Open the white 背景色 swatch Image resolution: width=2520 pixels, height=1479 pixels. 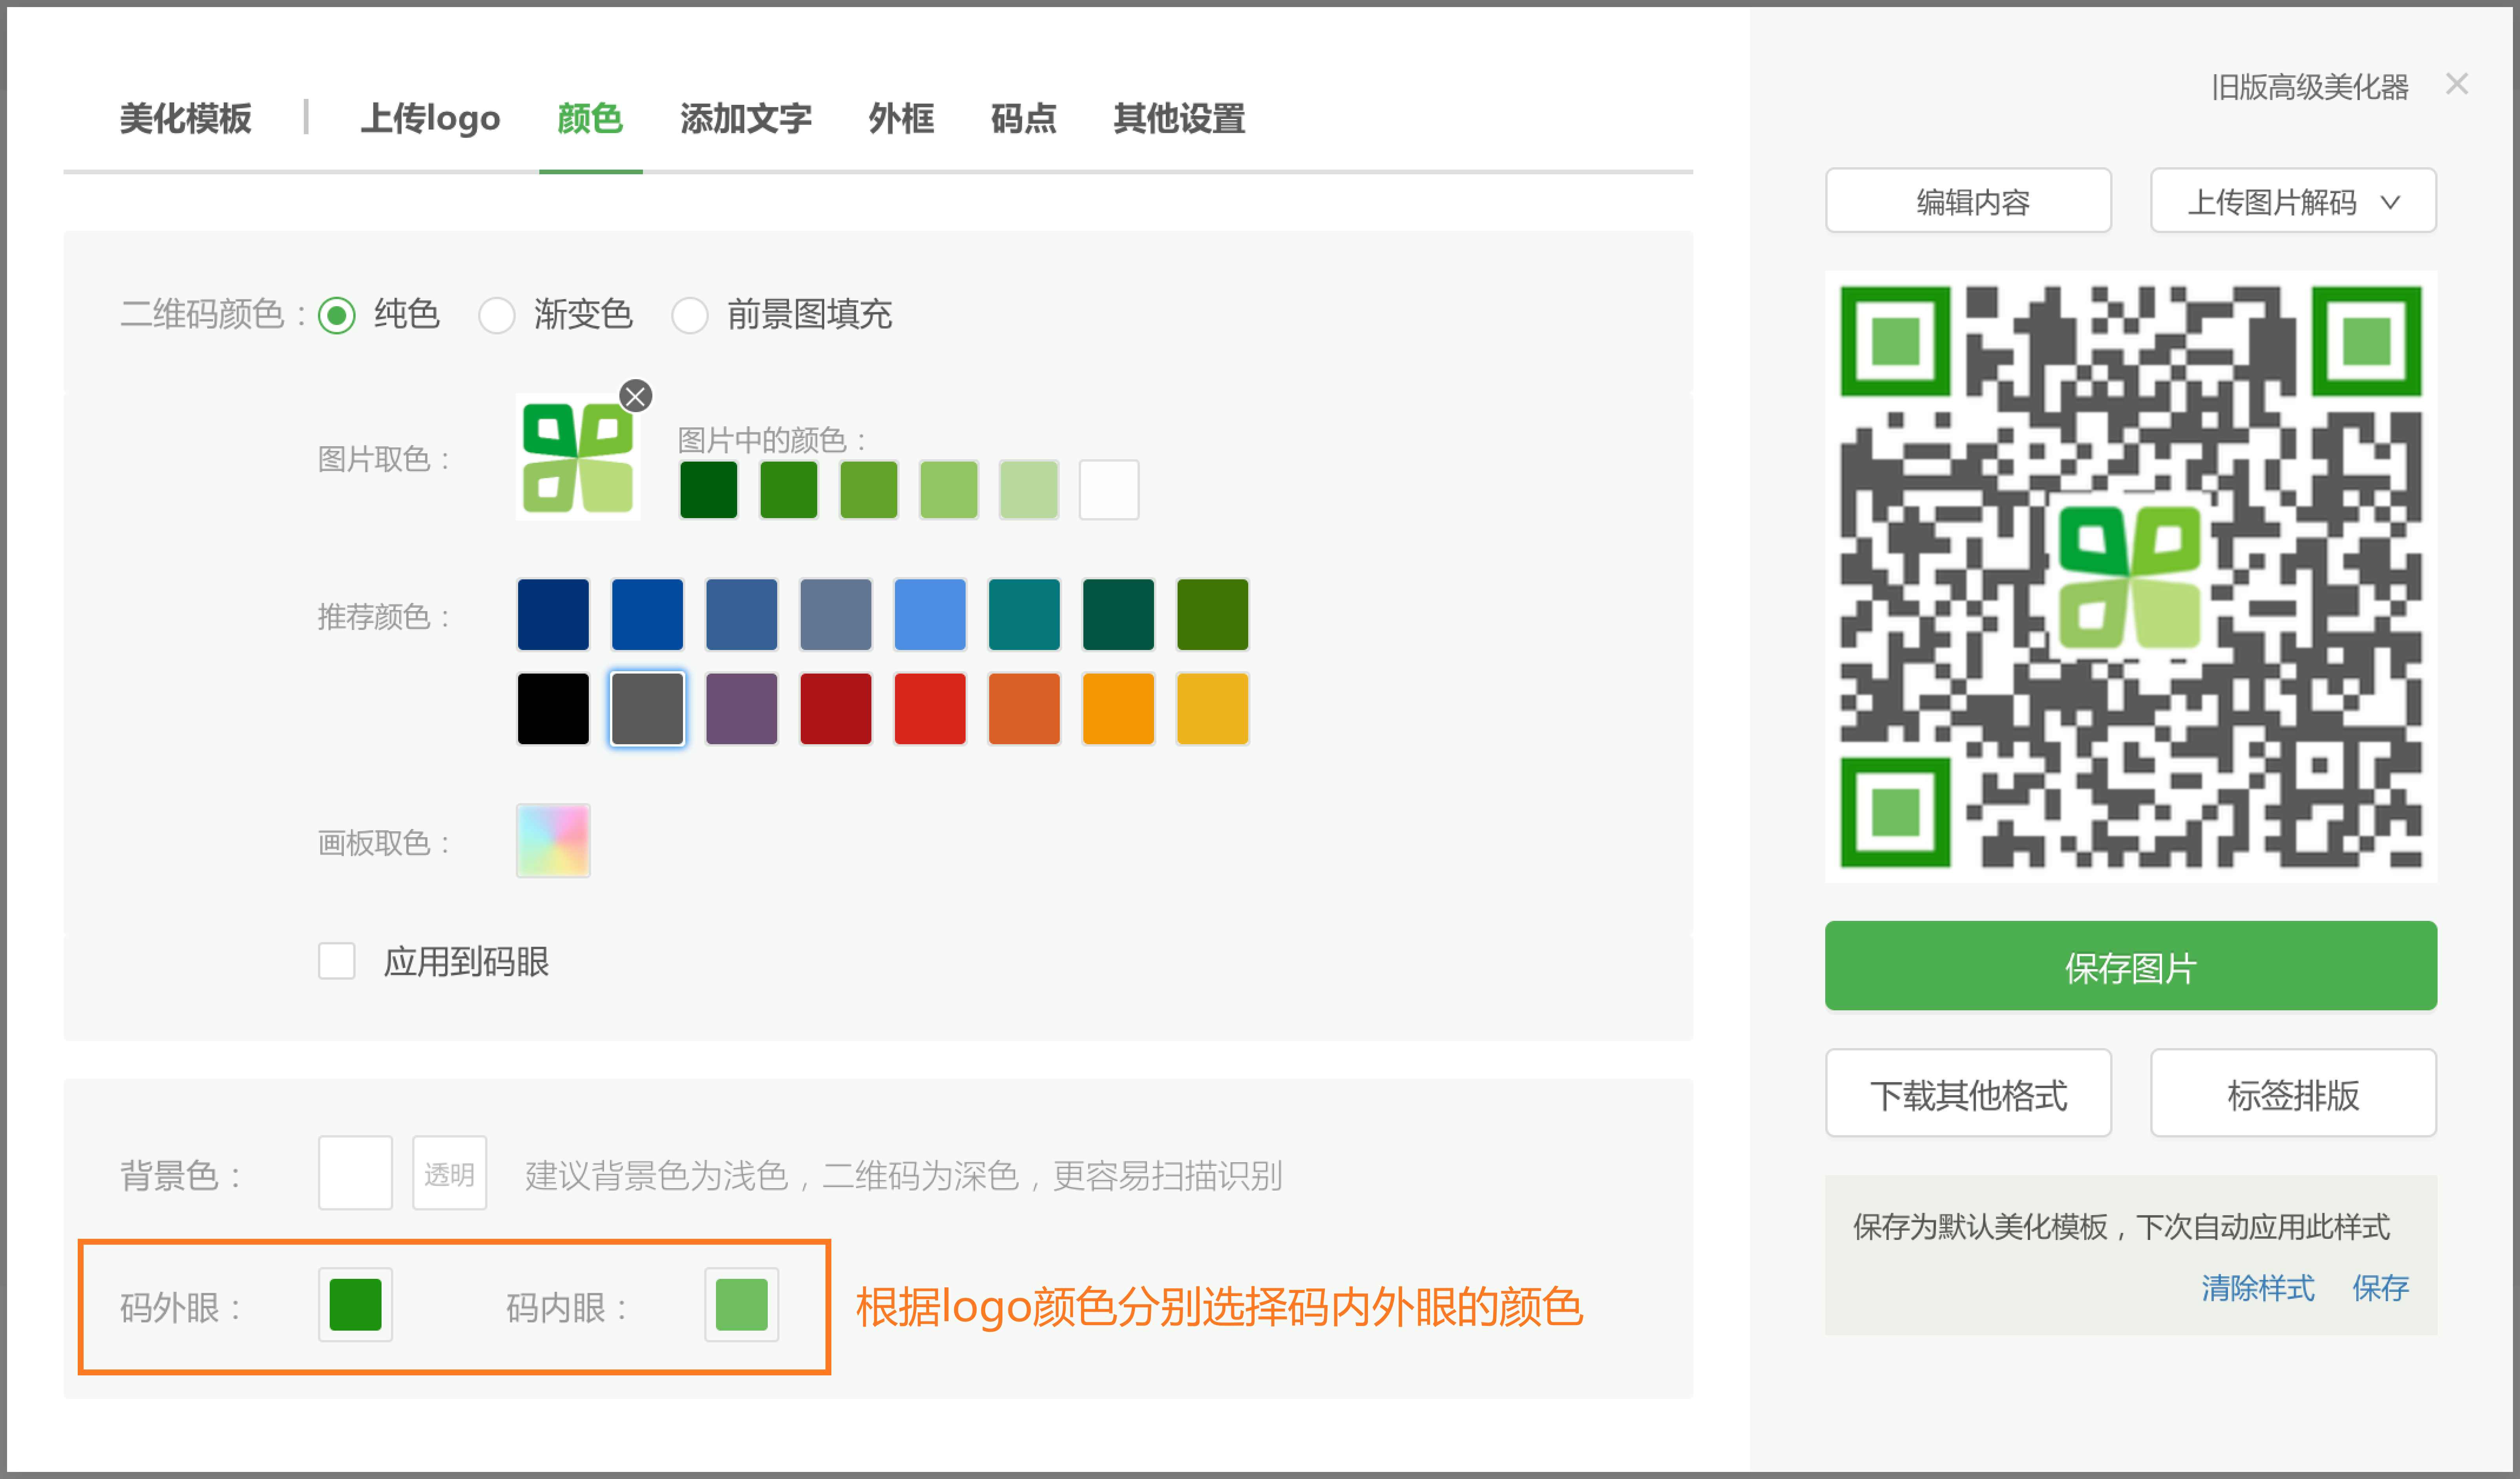[355, 1173]
